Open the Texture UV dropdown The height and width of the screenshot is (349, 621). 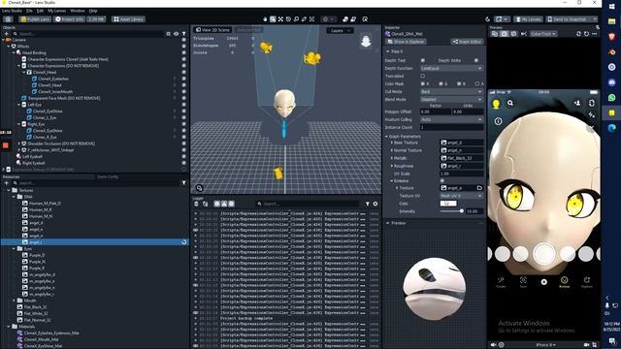tap(462, 196)
